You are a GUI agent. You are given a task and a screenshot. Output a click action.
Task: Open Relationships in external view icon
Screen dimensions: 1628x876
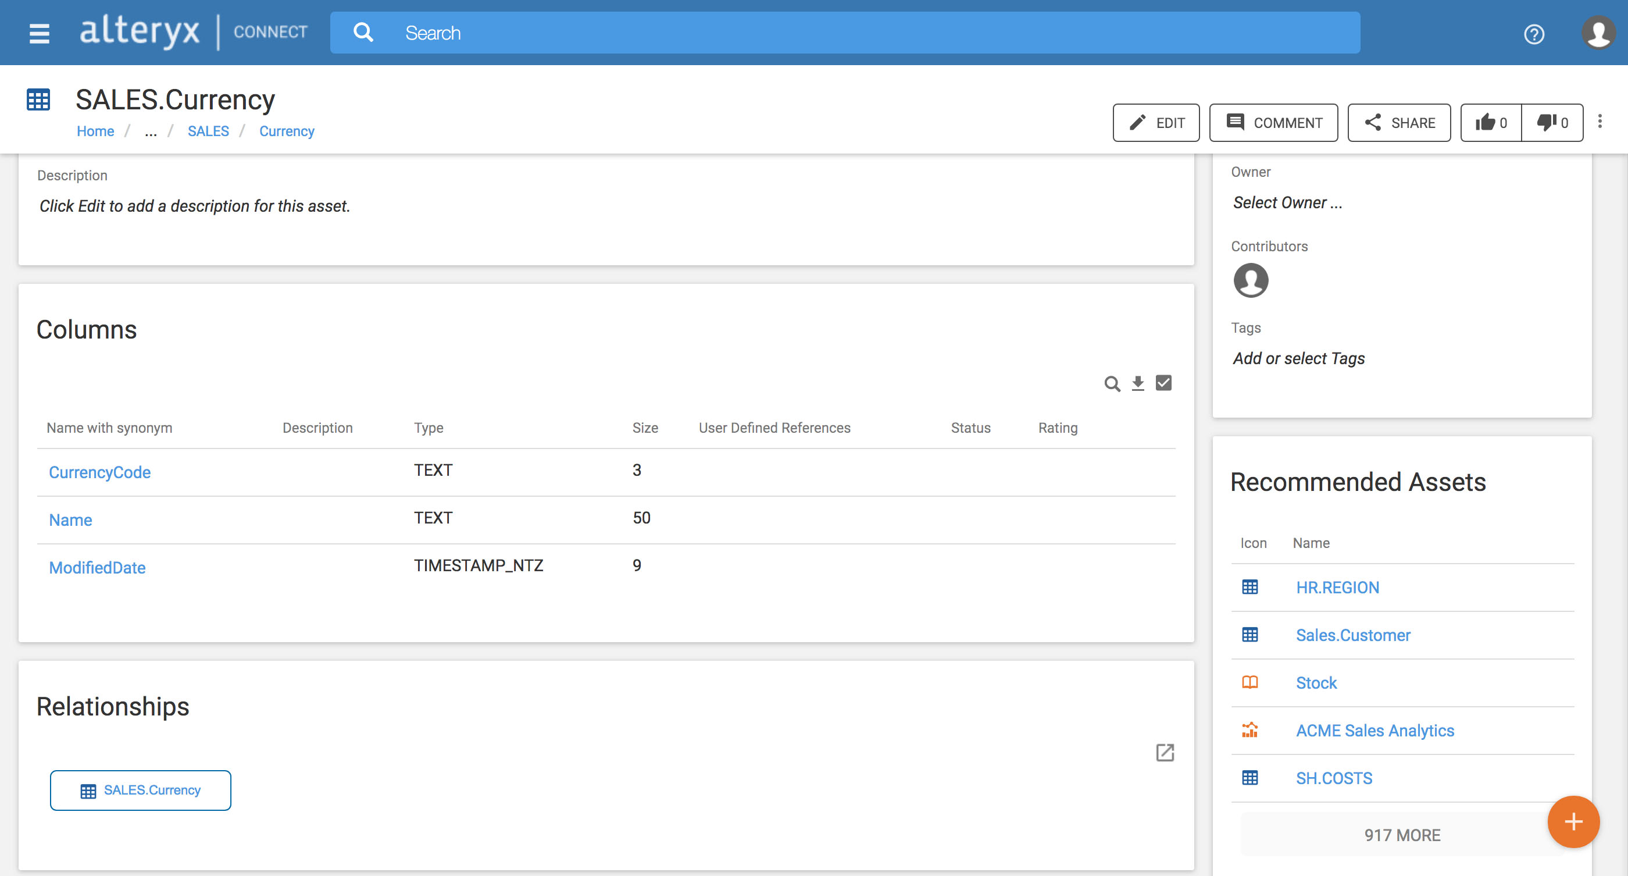coord(1165,753)
